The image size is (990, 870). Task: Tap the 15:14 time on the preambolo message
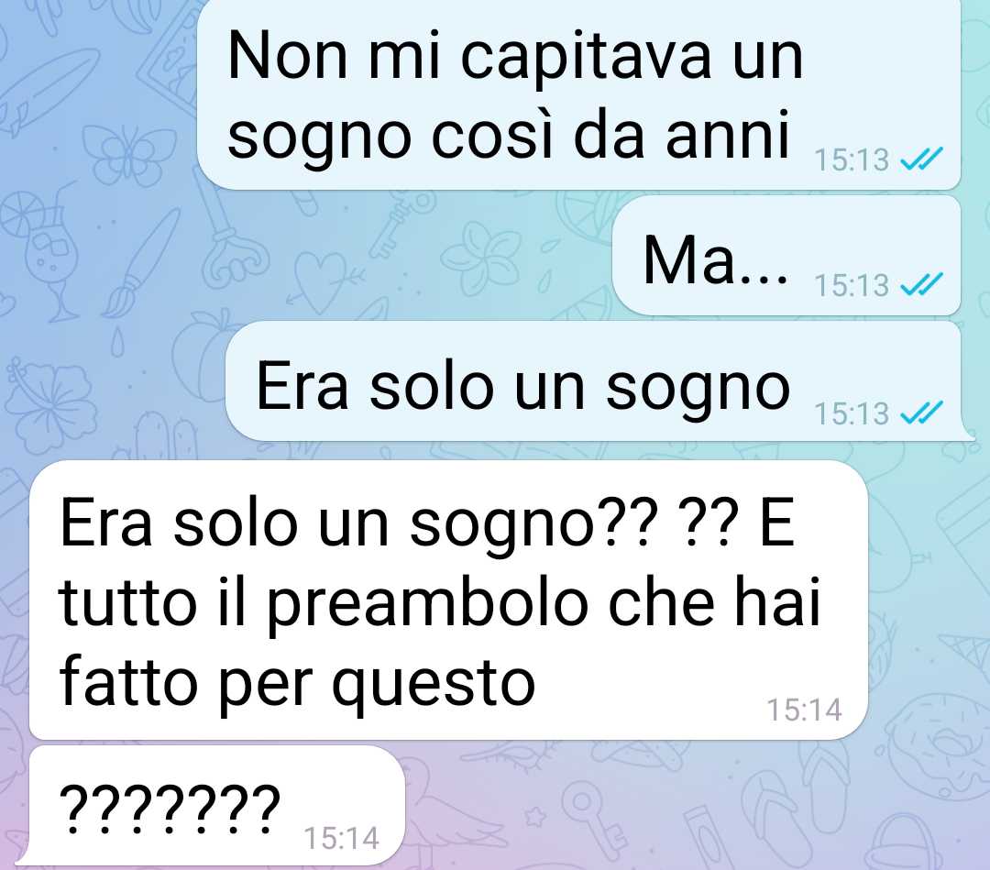[x=805, y=710]
